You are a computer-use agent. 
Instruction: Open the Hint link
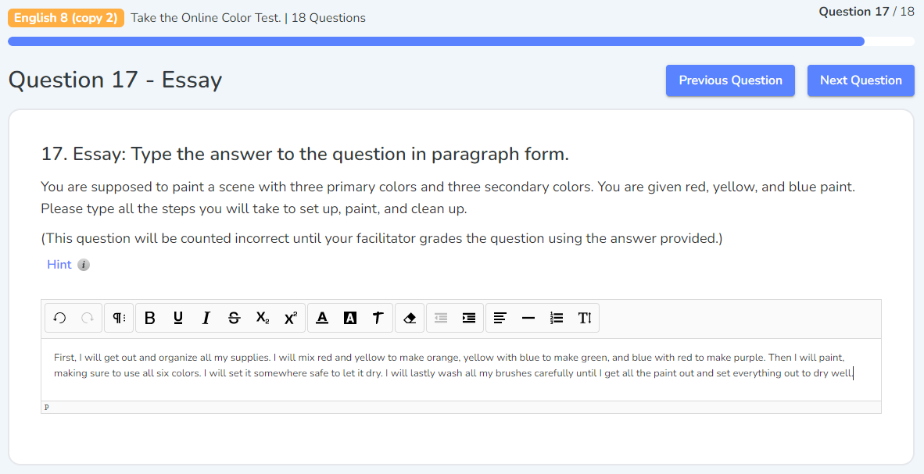[59, 265]
